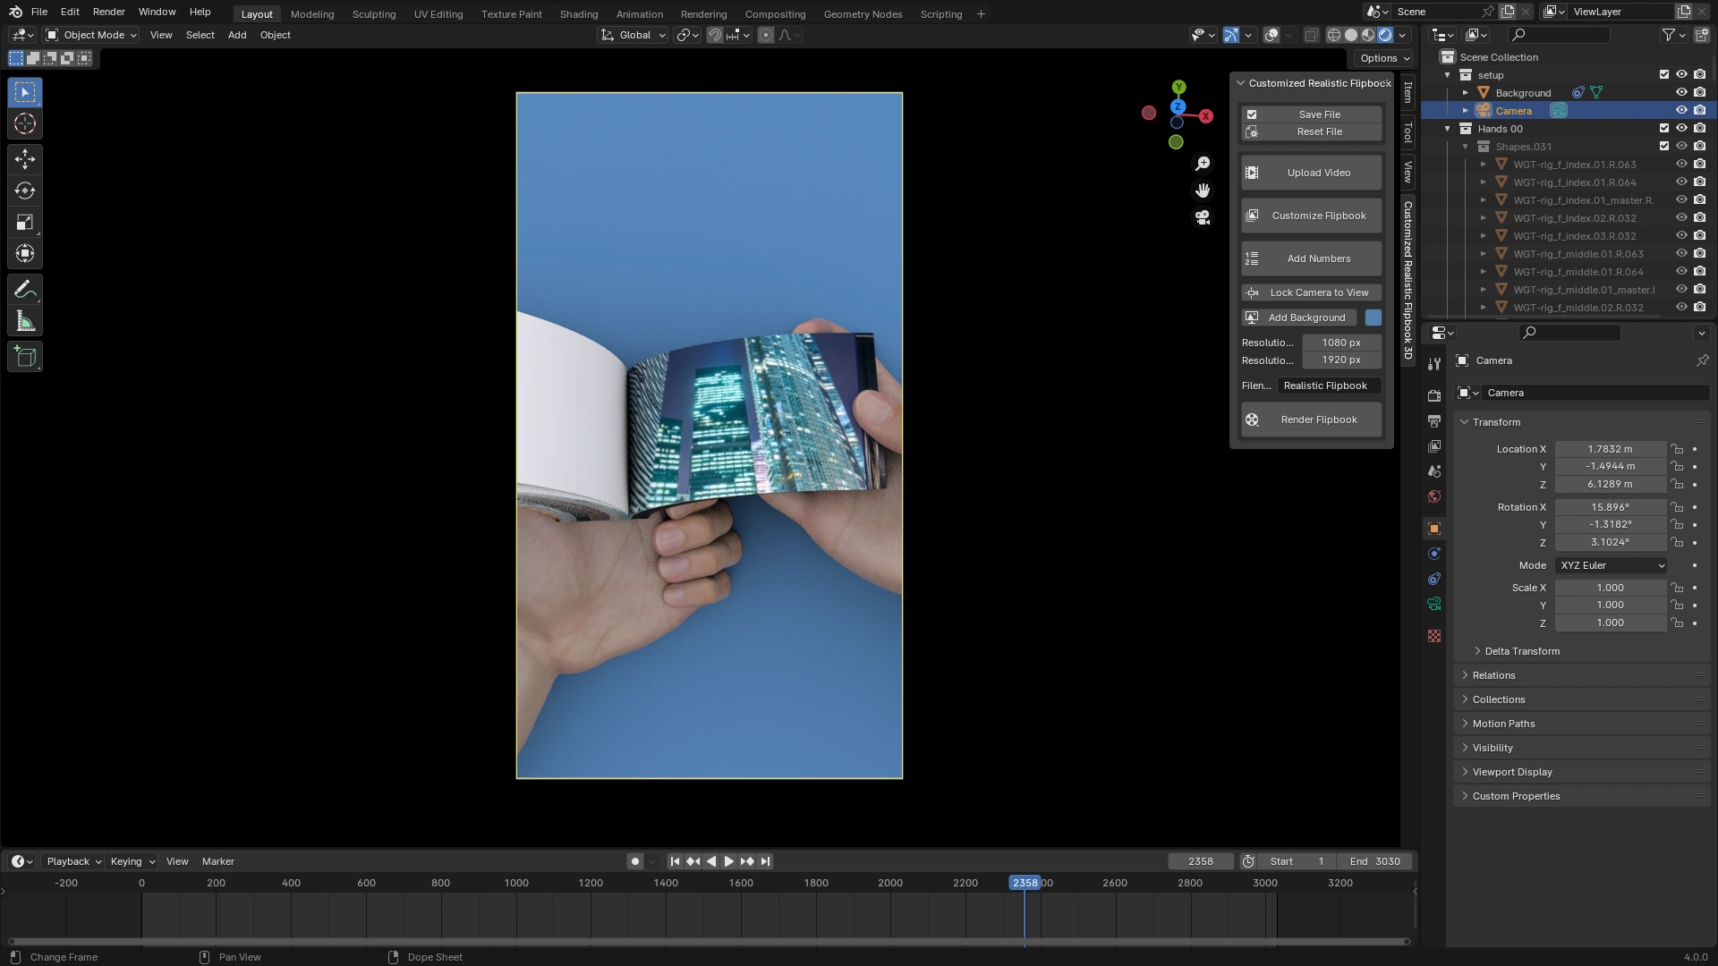Open the rotation Mode XYZ Euler dropdown
The width and height of the screenshot is (1718, 966).
click(x=1611, y=565)
